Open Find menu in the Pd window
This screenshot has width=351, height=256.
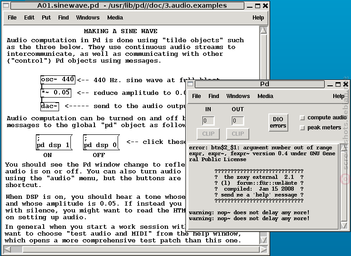point(214,96)
